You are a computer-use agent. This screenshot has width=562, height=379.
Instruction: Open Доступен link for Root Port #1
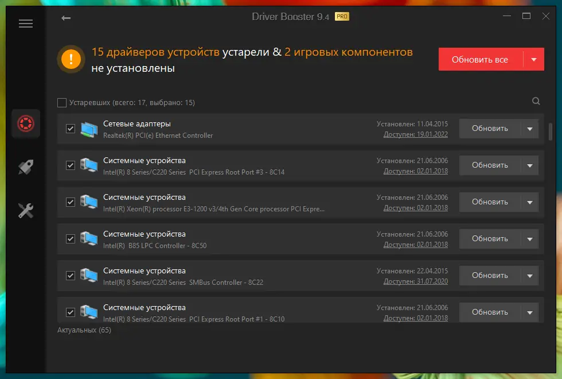click(x=415, y=318)
